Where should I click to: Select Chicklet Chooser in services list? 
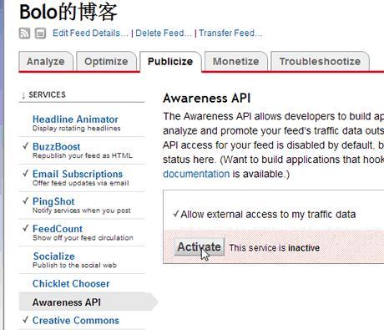(x=71, y=283)
